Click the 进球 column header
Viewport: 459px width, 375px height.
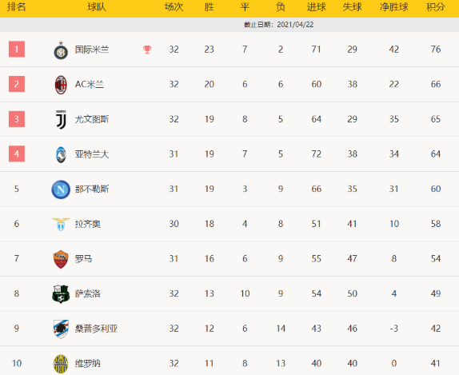[316, 7]
